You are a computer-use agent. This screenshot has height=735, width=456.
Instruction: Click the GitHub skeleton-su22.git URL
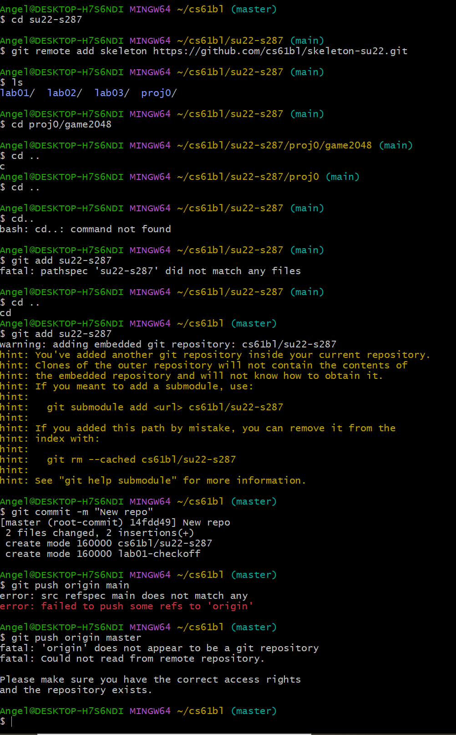[280, 51]
